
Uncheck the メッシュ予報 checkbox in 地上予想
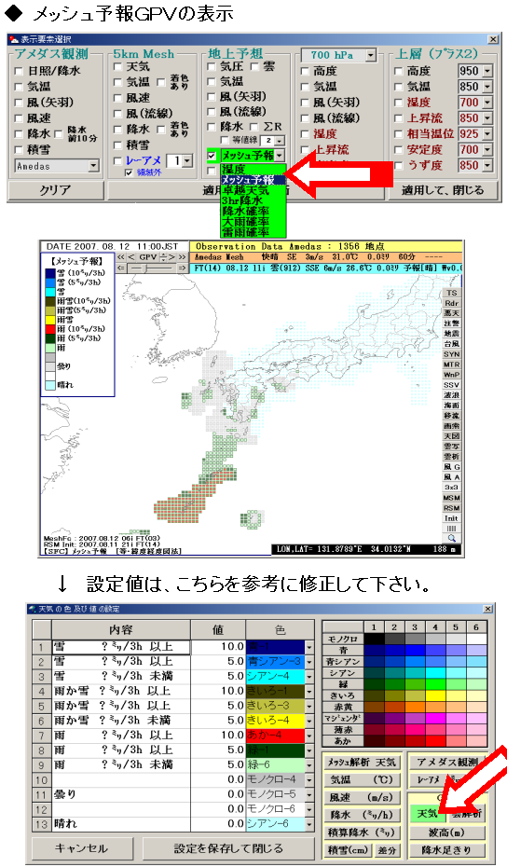click(212, 156)
